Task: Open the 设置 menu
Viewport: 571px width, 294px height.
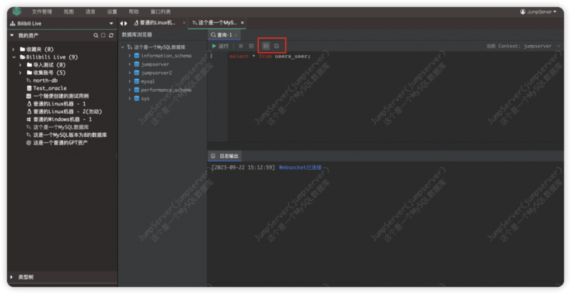Action: click(x=112, y=12)
